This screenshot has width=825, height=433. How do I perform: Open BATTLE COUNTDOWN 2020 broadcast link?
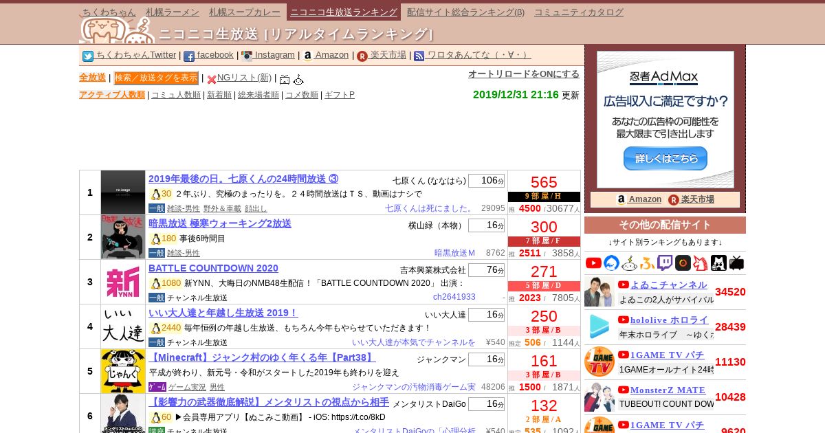point(213,268)
